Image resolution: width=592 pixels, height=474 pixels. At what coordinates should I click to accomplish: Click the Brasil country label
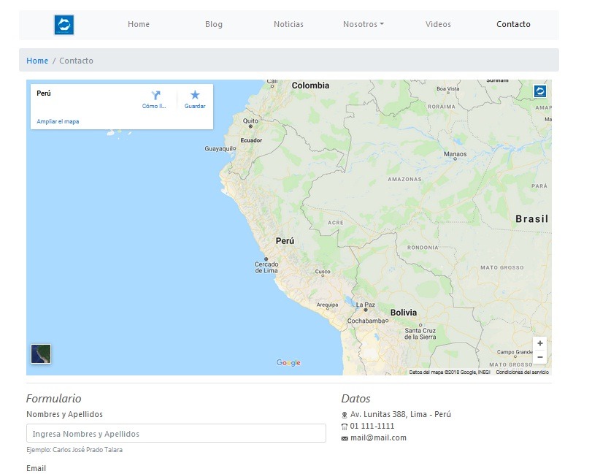click(532, 219)
